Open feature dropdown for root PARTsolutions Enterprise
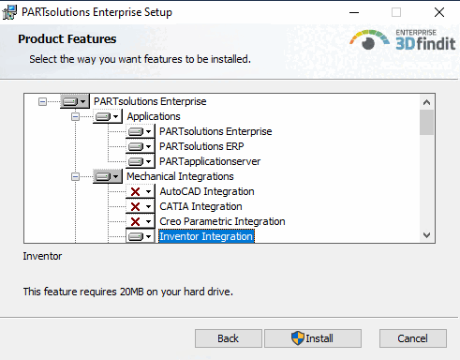 coord(75,101)
